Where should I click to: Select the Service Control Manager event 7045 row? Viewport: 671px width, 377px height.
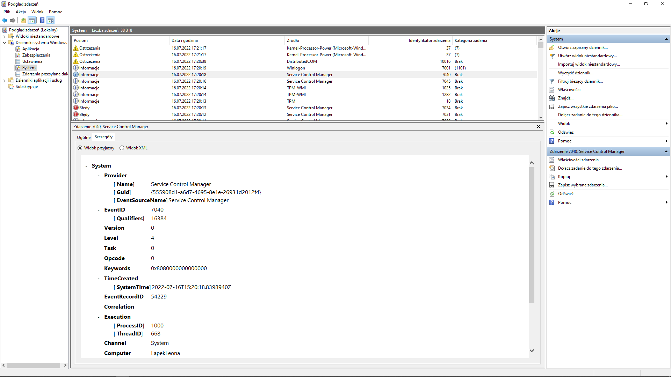coord(304,81)
